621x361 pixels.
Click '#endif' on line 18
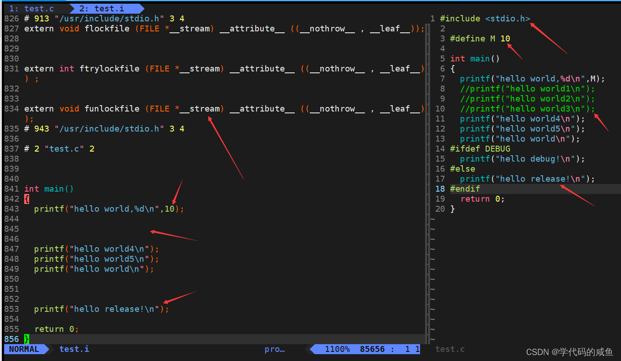coord(465,189)
